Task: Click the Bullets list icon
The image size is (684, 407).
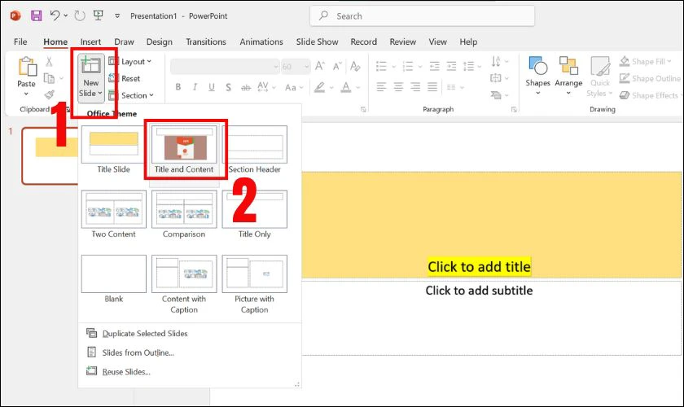Action: tap(381, 66)
